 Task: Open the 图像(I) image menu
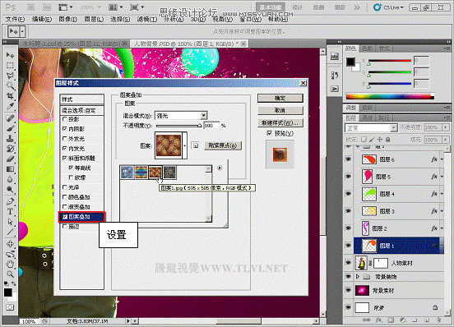pyautogui.click(x=67, y=20)
